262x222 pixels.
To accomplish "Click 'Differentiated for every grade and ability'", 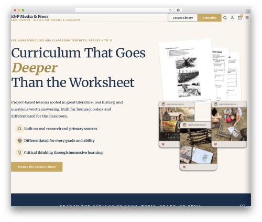I will [59, 141].
